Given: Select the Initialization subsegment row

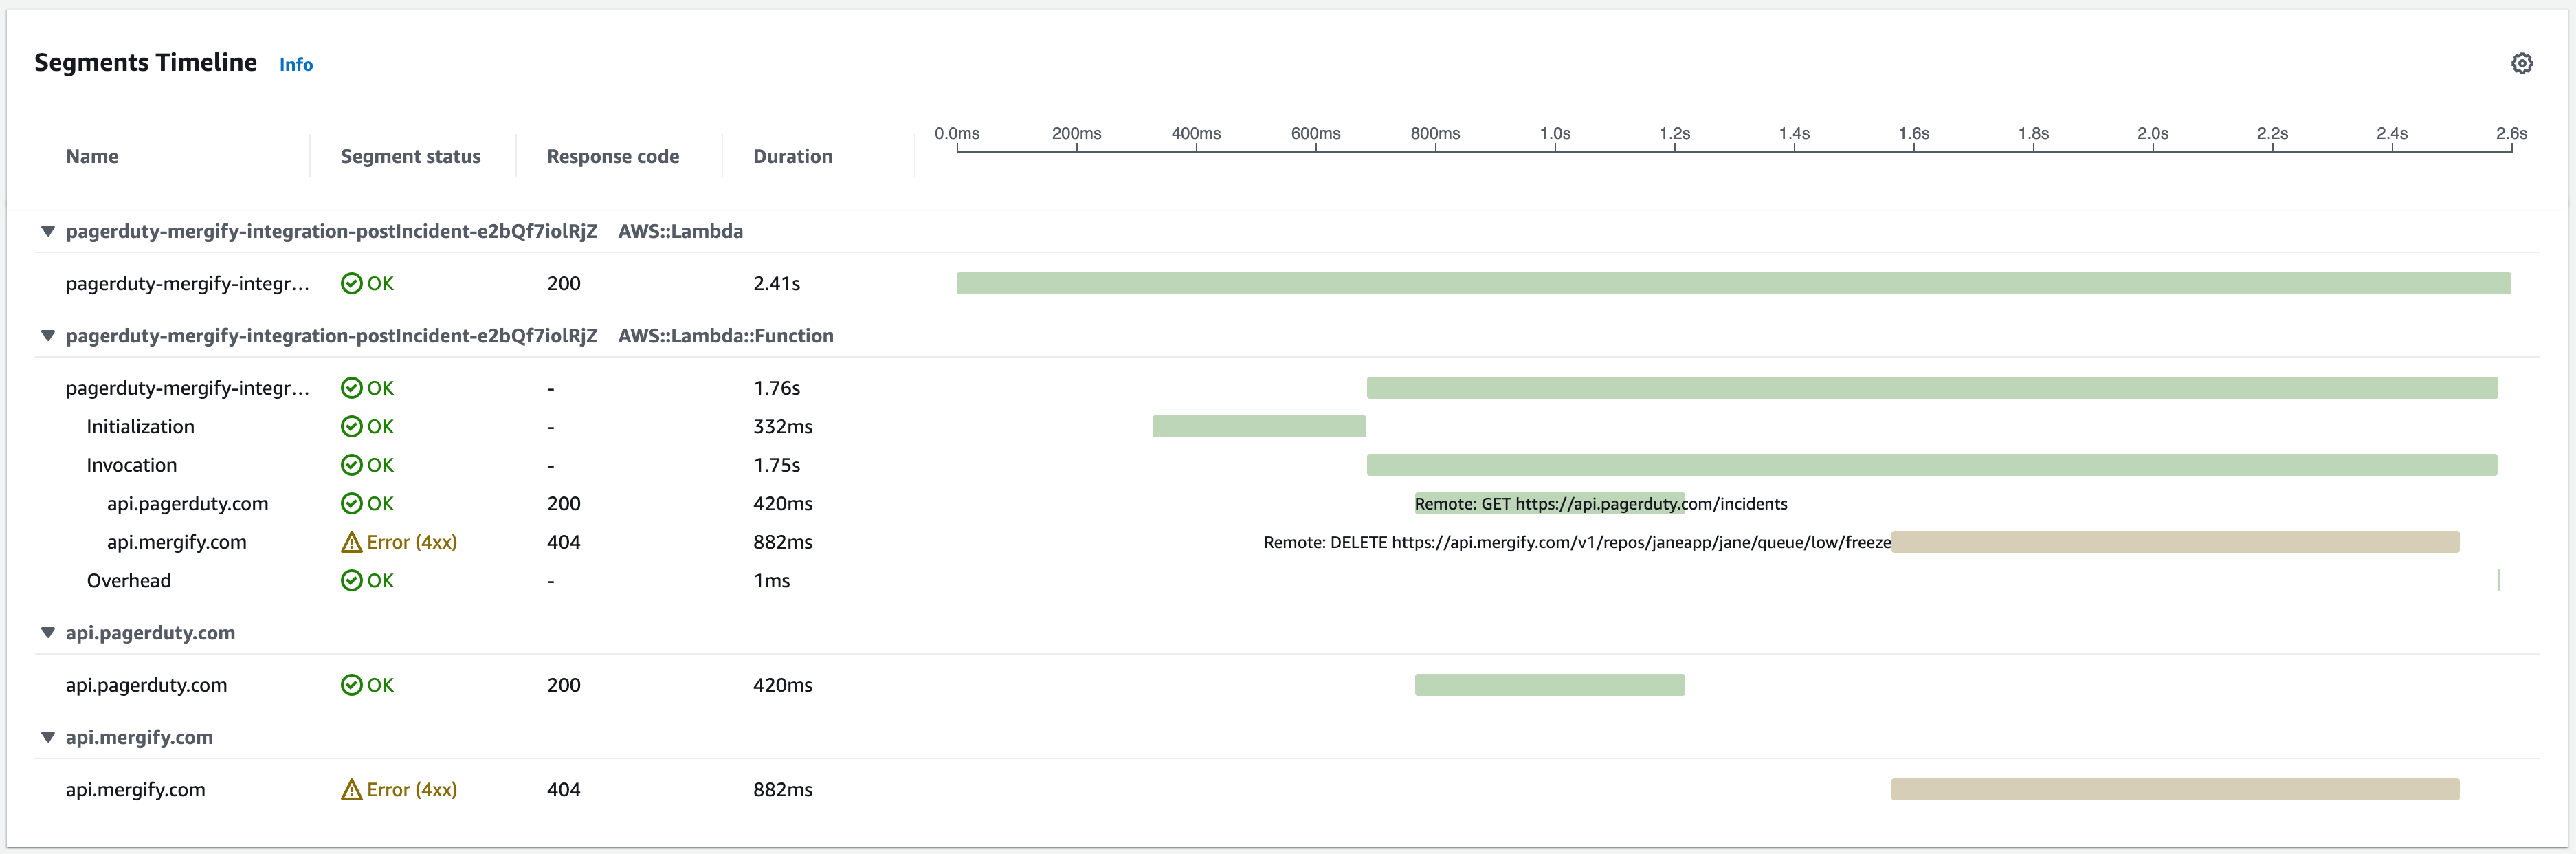Looking at the screenshot, I should point(140,427).
